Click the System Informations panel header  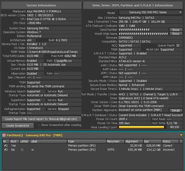41,5
